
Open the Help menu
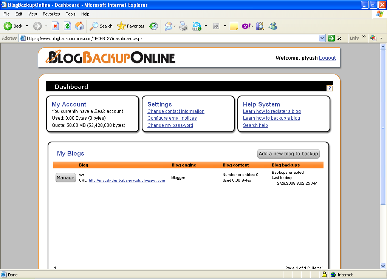pos(85,14)
